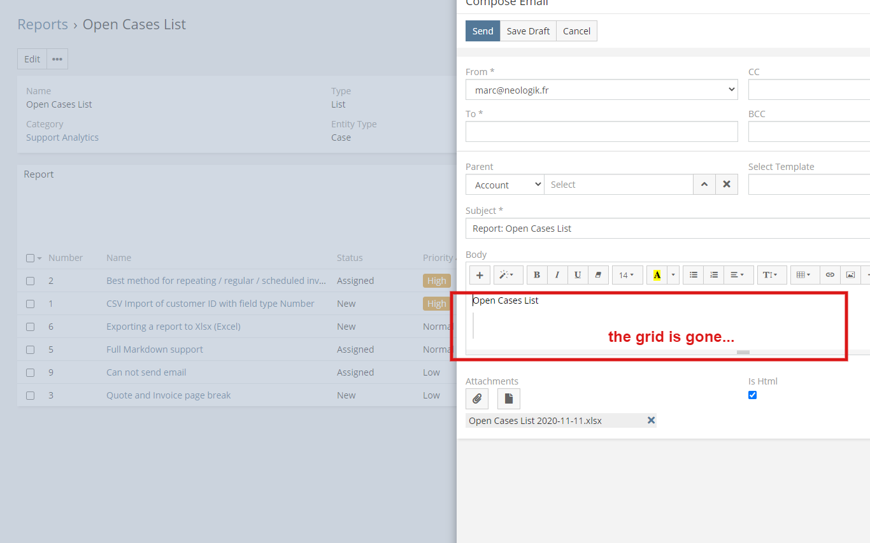Insert an unordered bullet list
870x543 pixels.
[694, 275]
